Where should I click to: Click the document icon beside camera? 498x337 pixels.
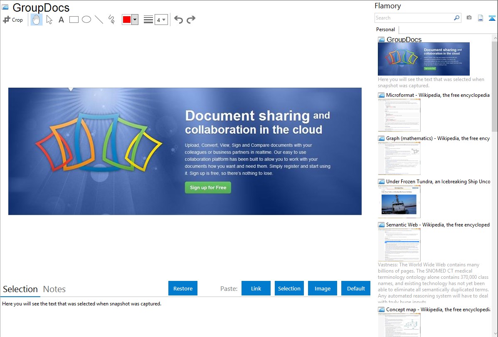tap(481, 18)
